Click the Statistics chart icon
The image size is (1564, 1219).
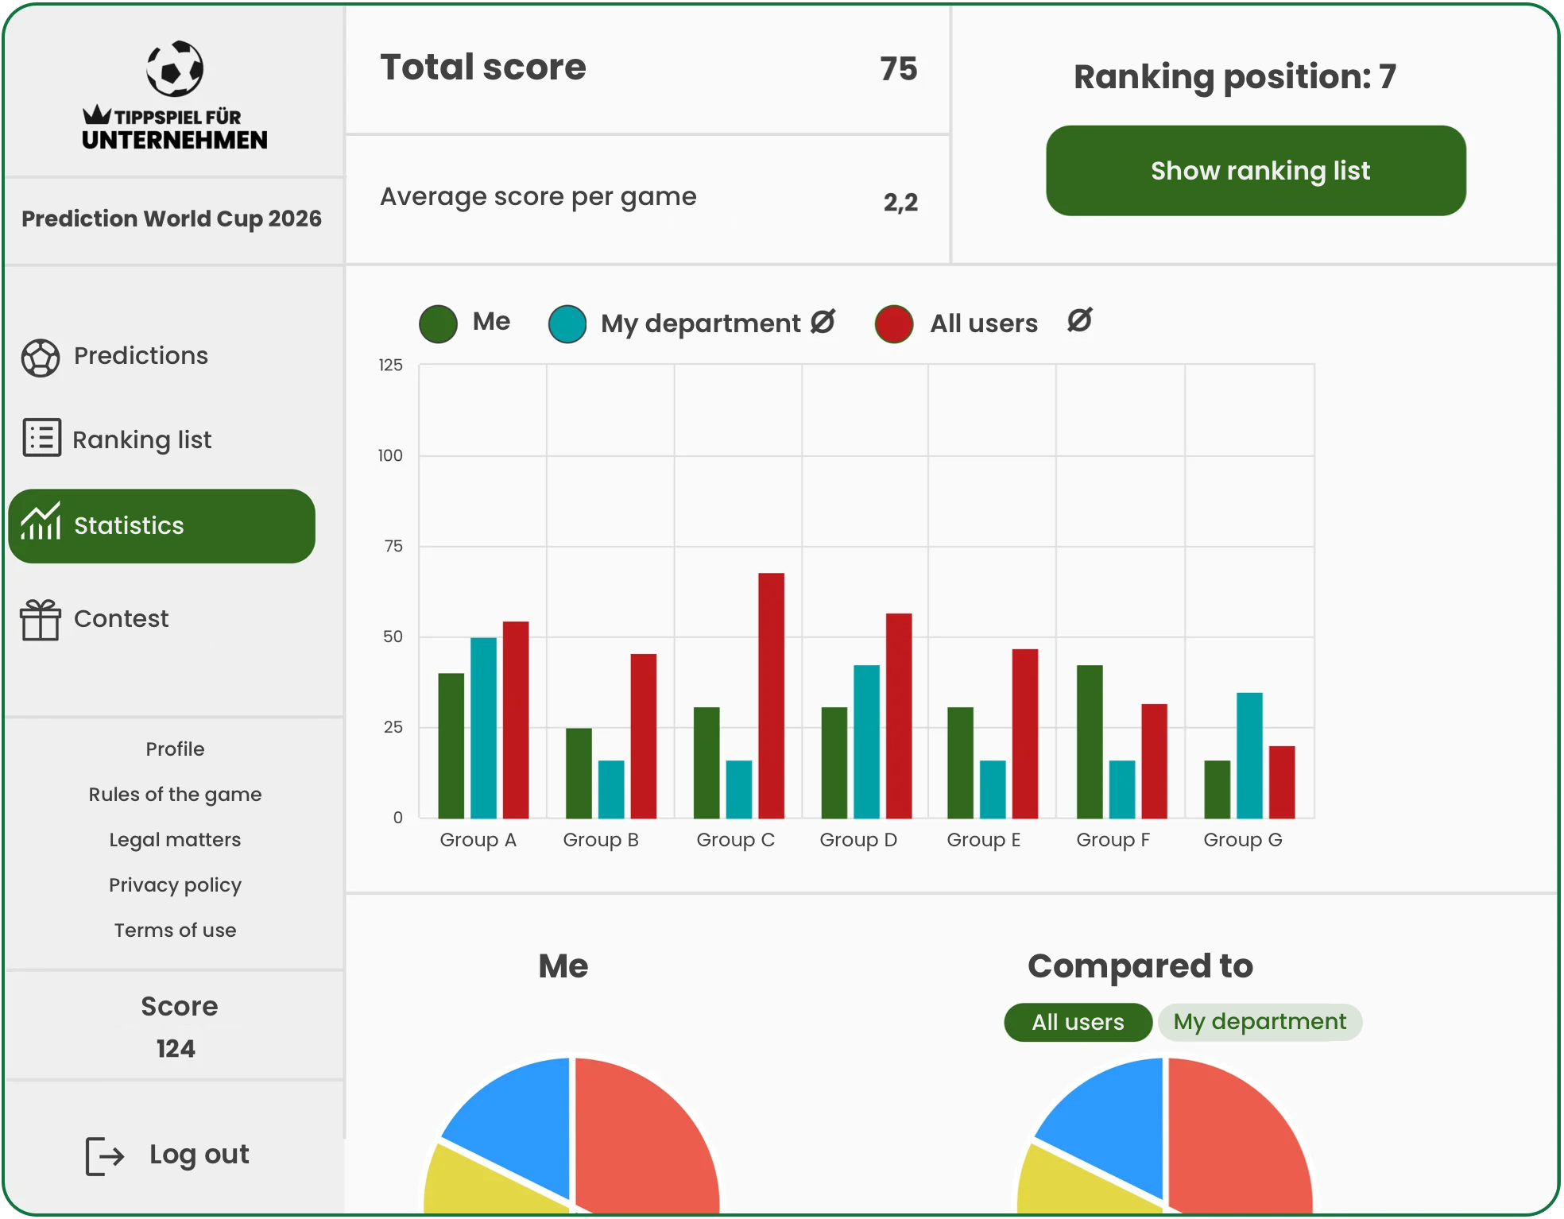pos(41,522)
